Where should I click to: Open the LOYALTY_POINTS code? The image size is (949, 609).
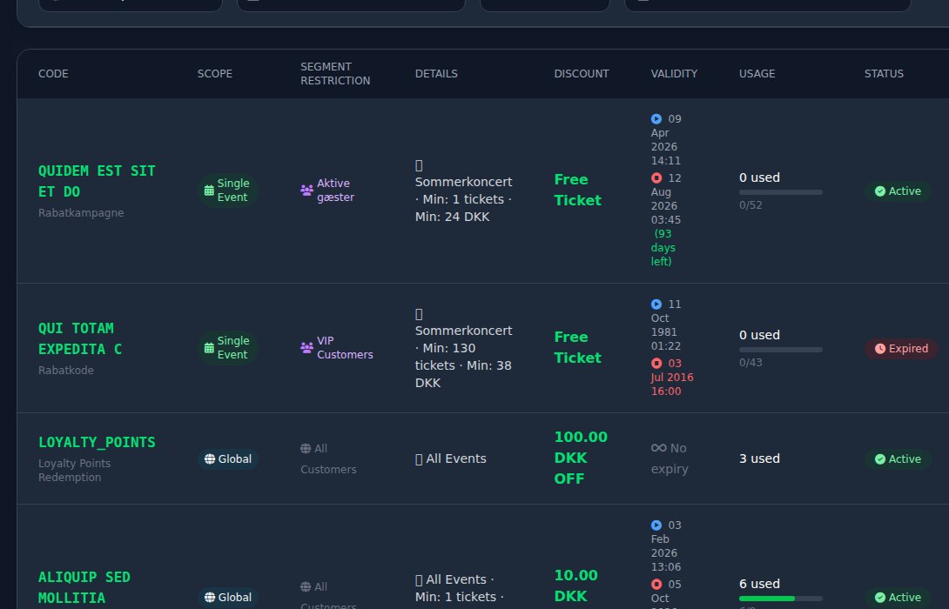[97, 443]
